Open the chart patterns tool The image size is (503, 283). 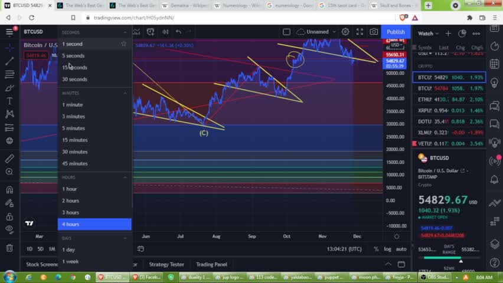click(9, 114)
